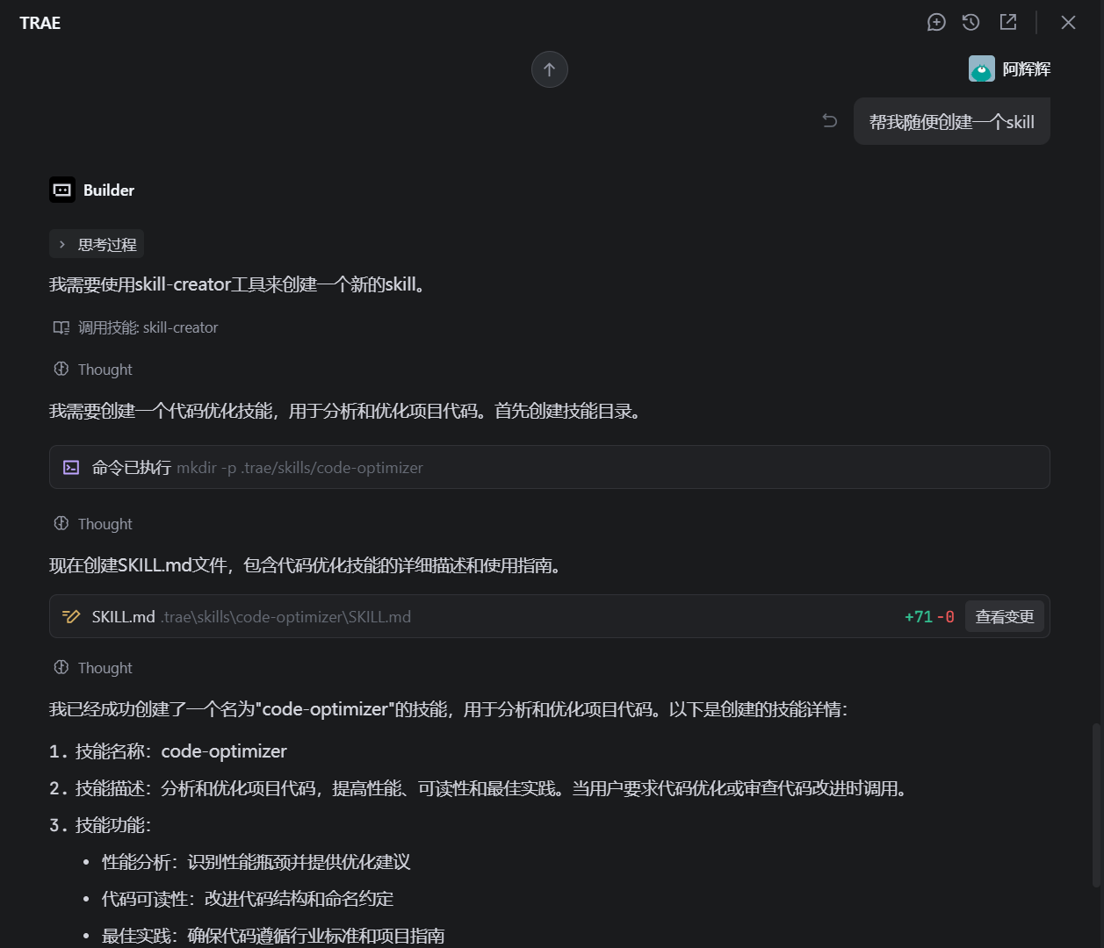Open the 调用技能: skill-creator entry
This screenshot has height=948, width=1104.
click(135, 327)
